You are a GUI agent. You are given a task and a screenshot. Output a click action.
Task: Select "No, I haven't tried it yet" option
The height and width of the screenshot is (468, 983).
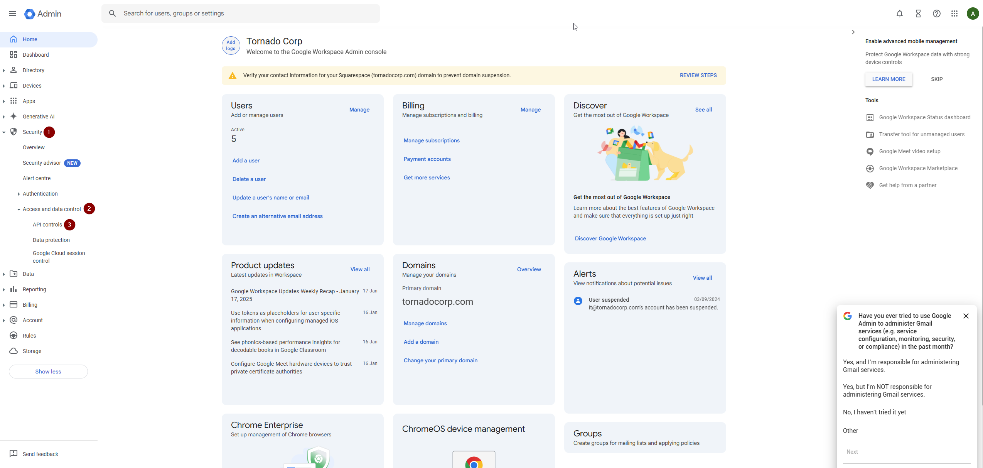point(874,412)
